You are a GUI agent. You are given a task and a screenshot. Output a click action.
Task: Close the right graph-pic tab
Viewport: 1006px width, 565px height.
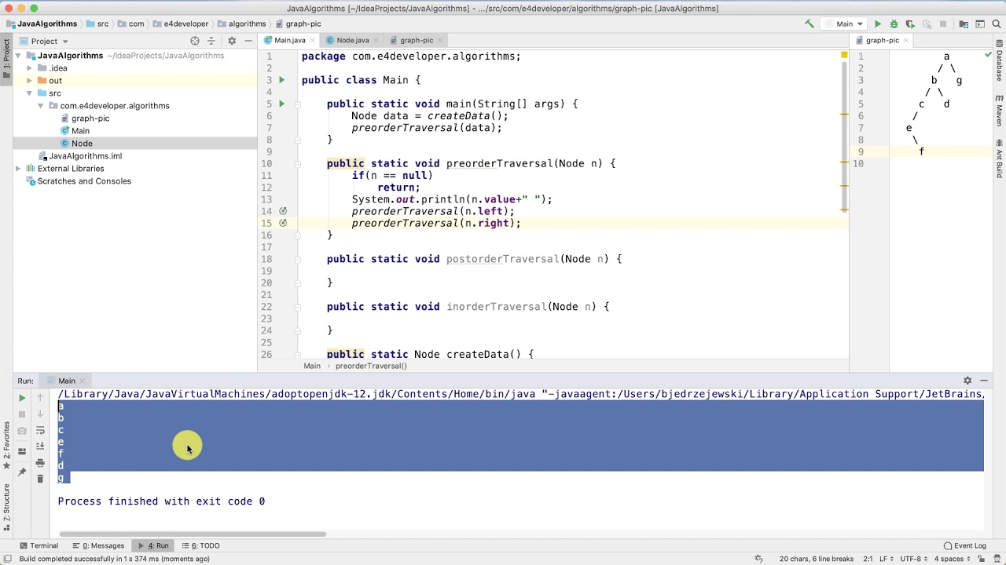pos(906,40)
